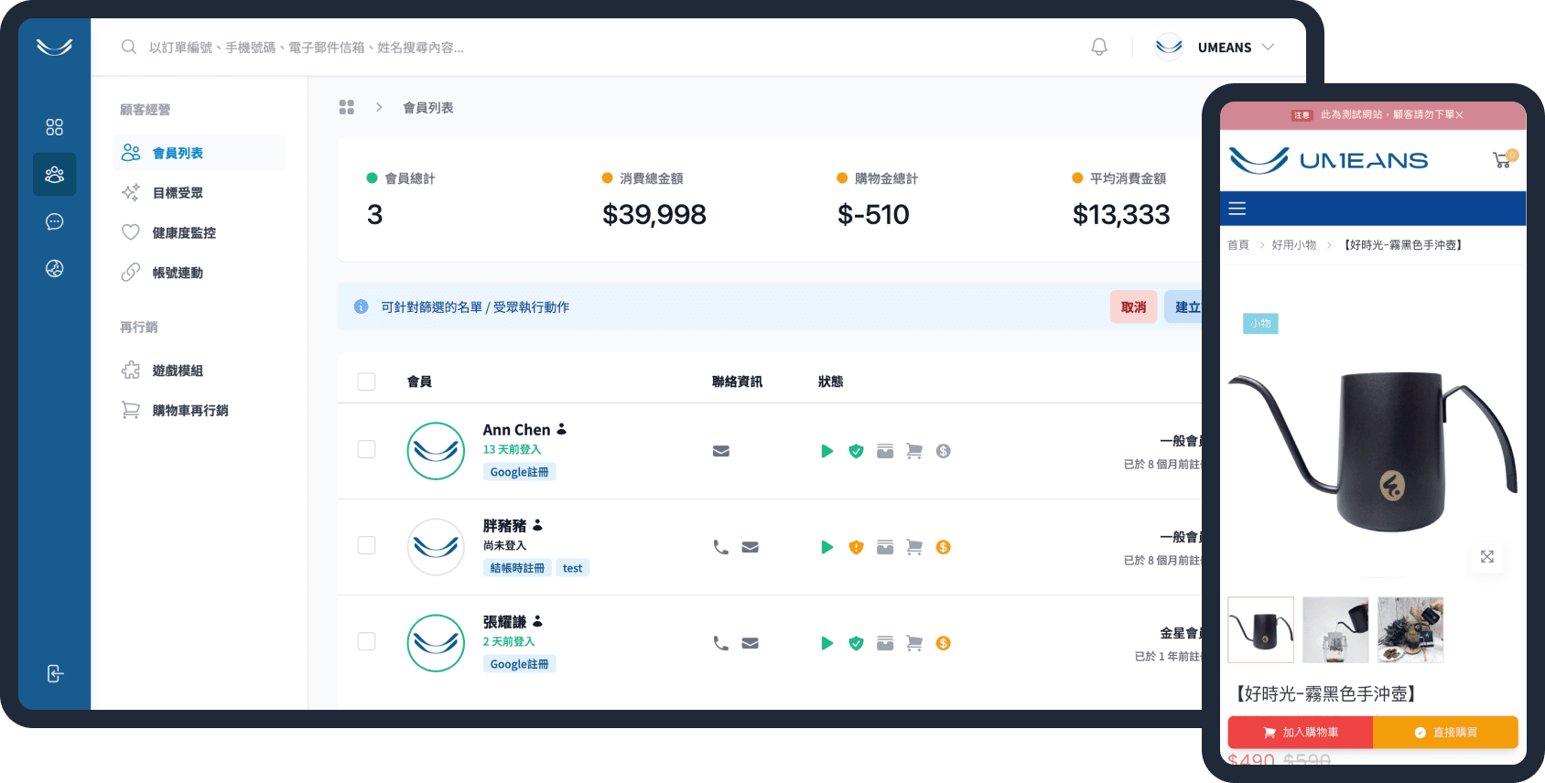Screen dimensions: 1545x783
Task: Expand product image with fullscreen icon
Action: click(1487, 556)
